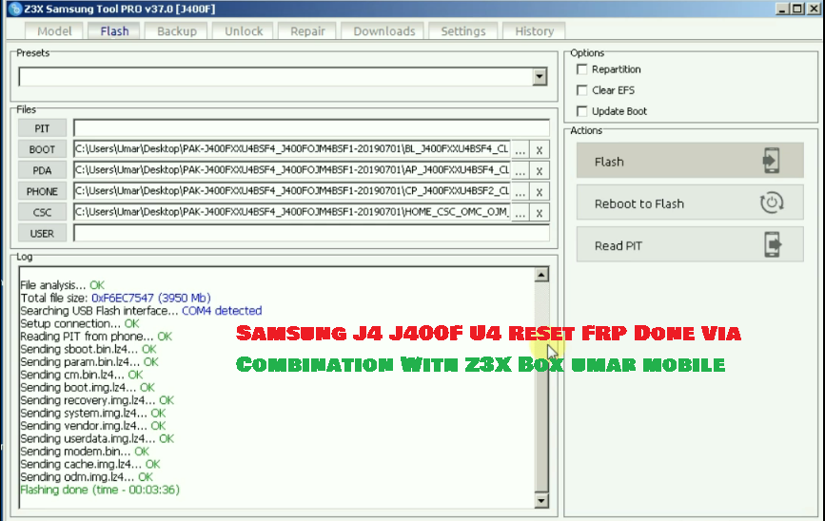The image size is (825, 521).
Task: Click in the PDA file path field
Action: coord(292,170)
